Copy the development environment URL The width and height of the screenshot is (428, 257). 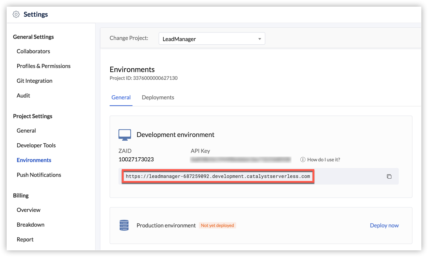(x=389, y=177)
